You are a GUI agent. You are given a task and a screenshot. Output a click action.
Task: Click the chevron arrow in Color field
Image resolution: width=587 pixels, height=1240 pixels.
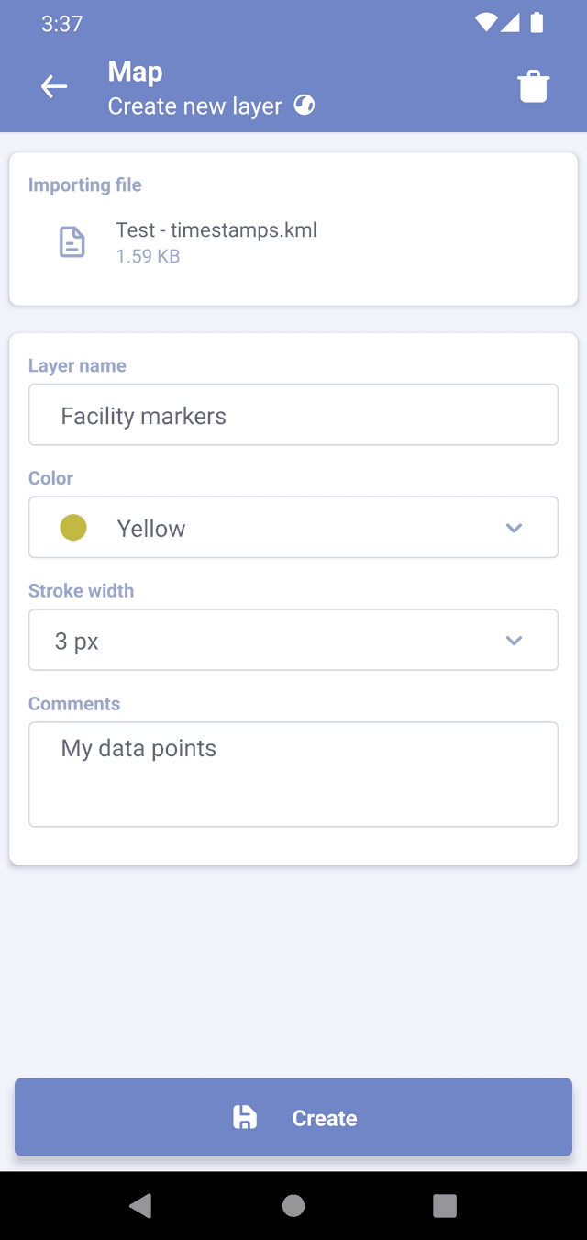pyautogui.click(x=514, y=528)
